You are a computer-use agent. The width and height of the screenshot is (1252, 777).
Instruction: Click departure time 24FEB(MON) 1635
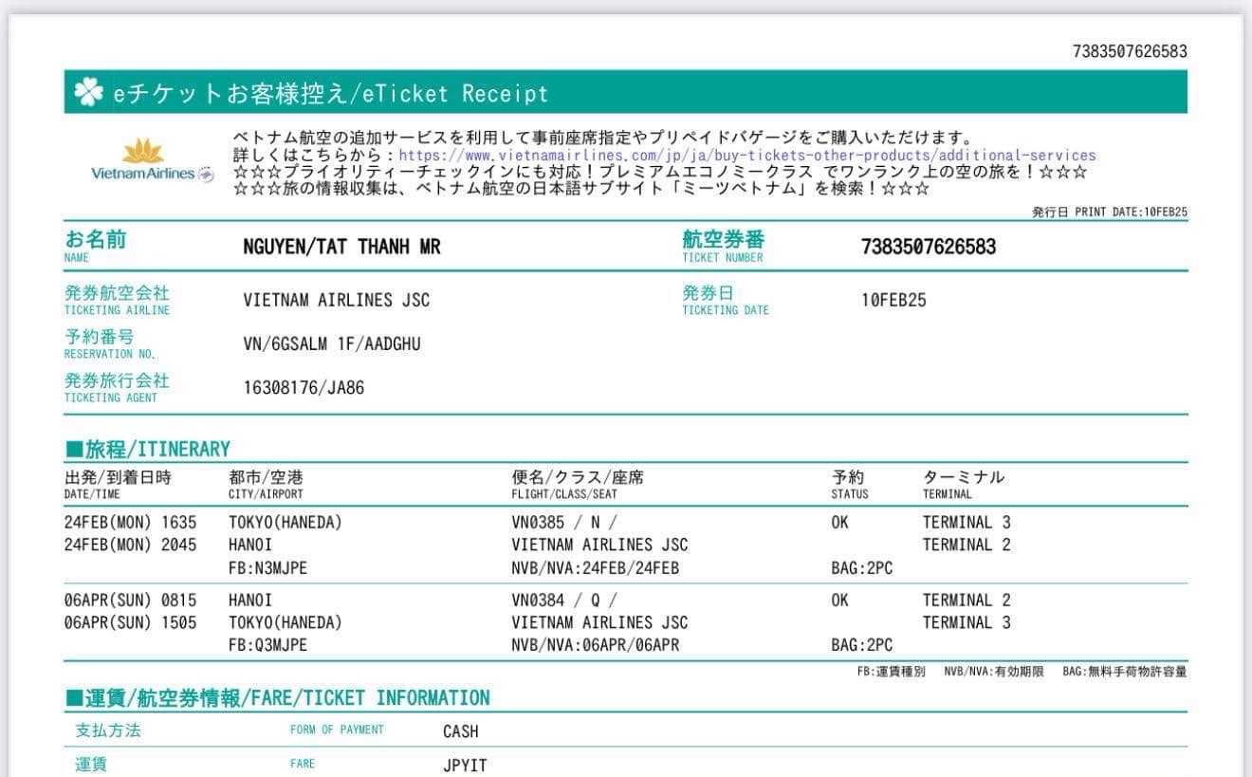130,523
